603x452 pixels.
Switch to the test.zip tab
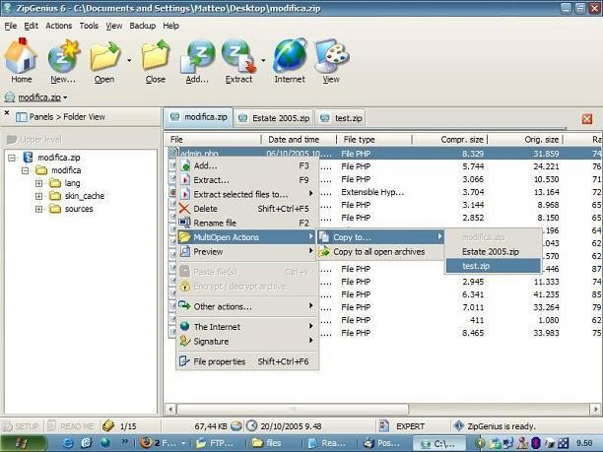(x=340, y=118)
